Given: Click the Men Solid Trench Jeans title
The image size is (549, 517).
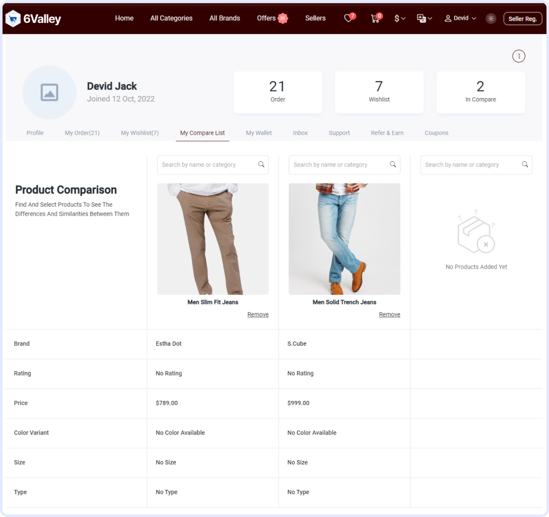Looking at the screenshot, I should pyautogui.click(x=345, y=302).
